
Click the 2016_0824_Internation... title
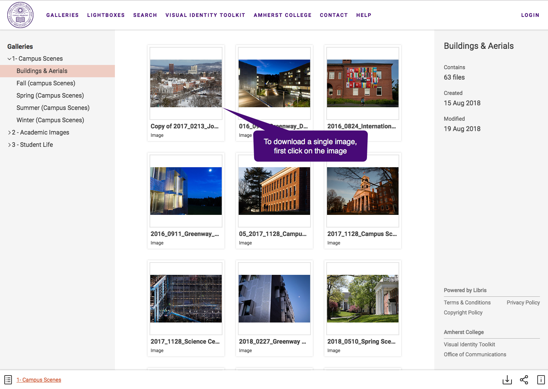pos(362,126)
